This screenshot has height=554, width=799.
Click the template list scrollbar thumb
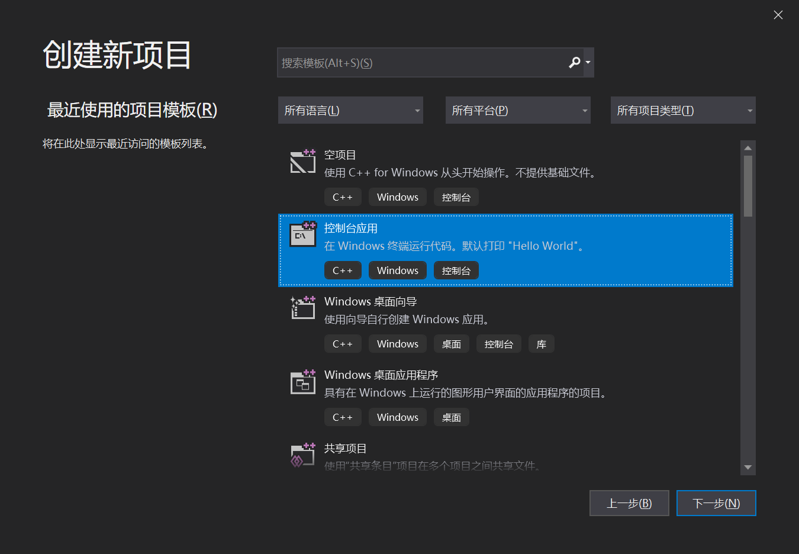click(748, 186)
